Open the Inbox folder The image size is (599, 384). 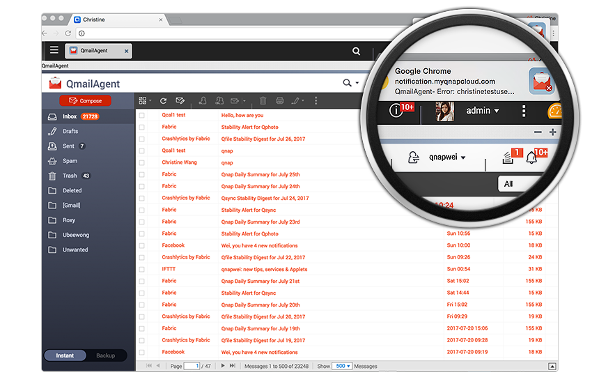[x=88, y=116]
